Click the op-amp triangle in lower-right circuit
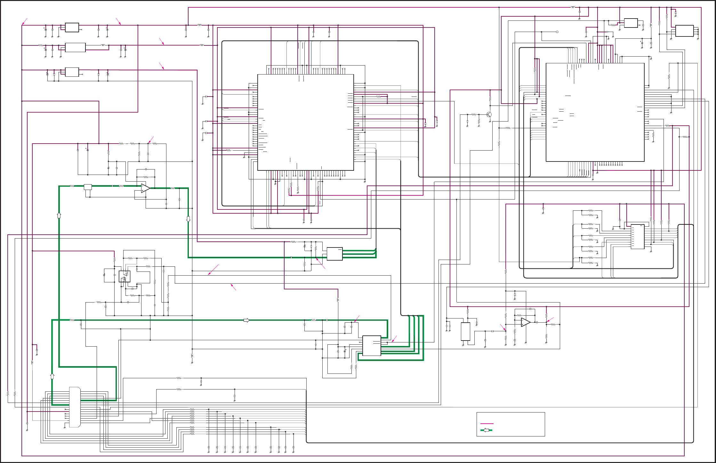Image resolution: width=716 pixels, height=463 pixels. pos(526,322)
